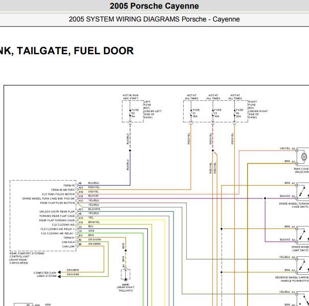The height and width of the screenshot is (306, 309).
Task: Click the 'TERM 30 MOTORS' terminal label
Action: coord(63,190)
